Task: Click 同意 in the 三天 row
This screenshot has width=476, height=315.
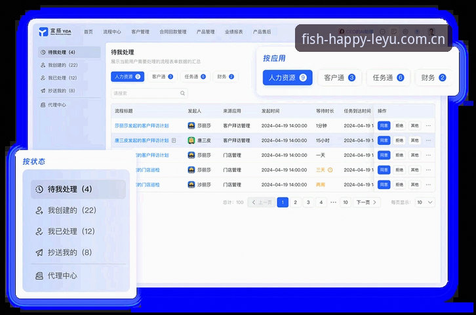Action: coord(384,170)
